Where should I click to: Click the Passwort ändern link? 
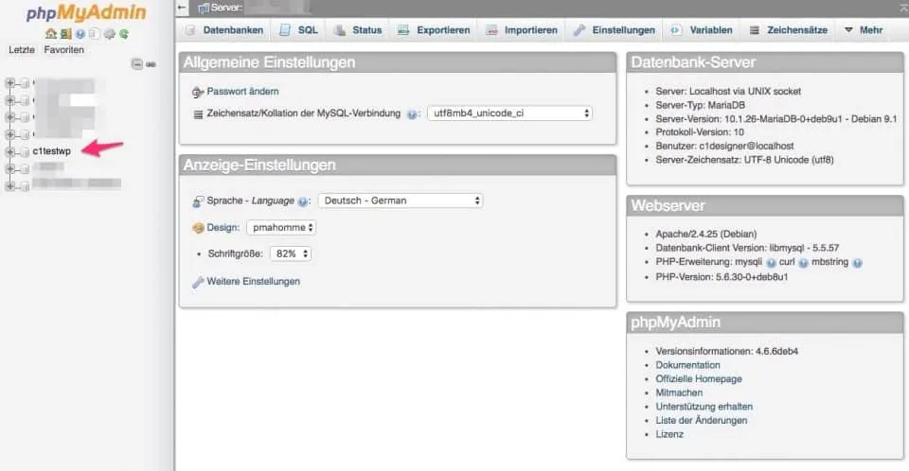pyautogui.click(x=242, y=92)
